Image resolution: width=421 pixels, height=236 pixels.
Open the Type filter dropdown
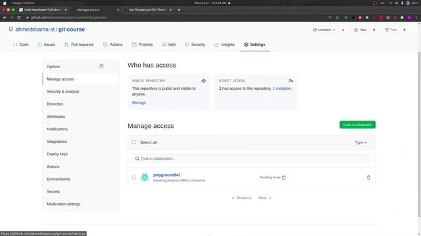pyautogui.click(x=360, y=143)
